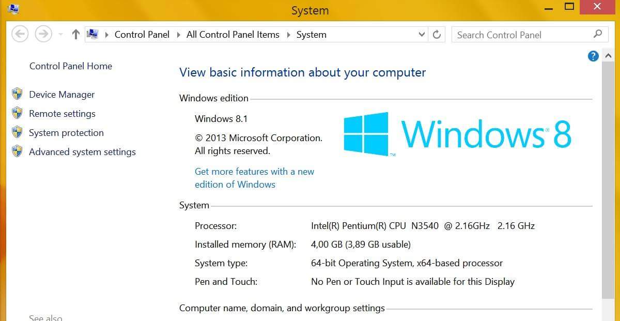
Task: Open Remote settings
Action: click(x=62, y=114)
